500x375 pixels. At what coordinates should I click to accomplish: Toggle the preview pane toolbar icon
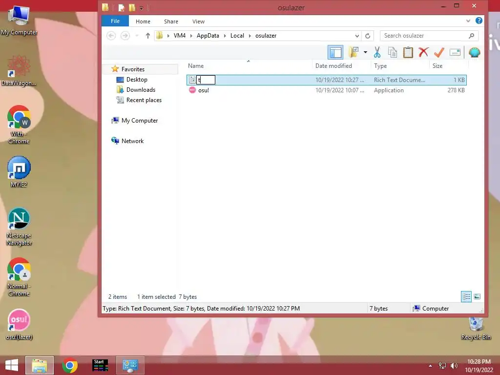click(x=335, y=52)
